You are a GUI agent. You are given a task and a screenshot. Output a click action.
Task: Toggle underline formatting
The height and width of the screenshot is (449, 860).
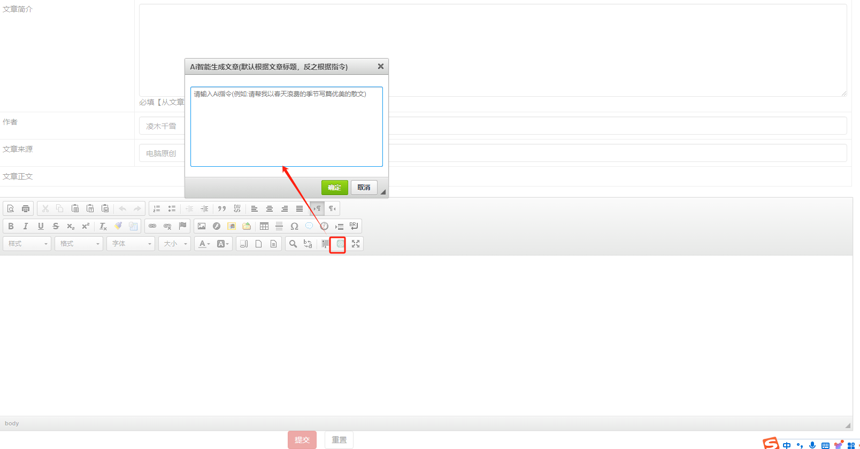41,226
